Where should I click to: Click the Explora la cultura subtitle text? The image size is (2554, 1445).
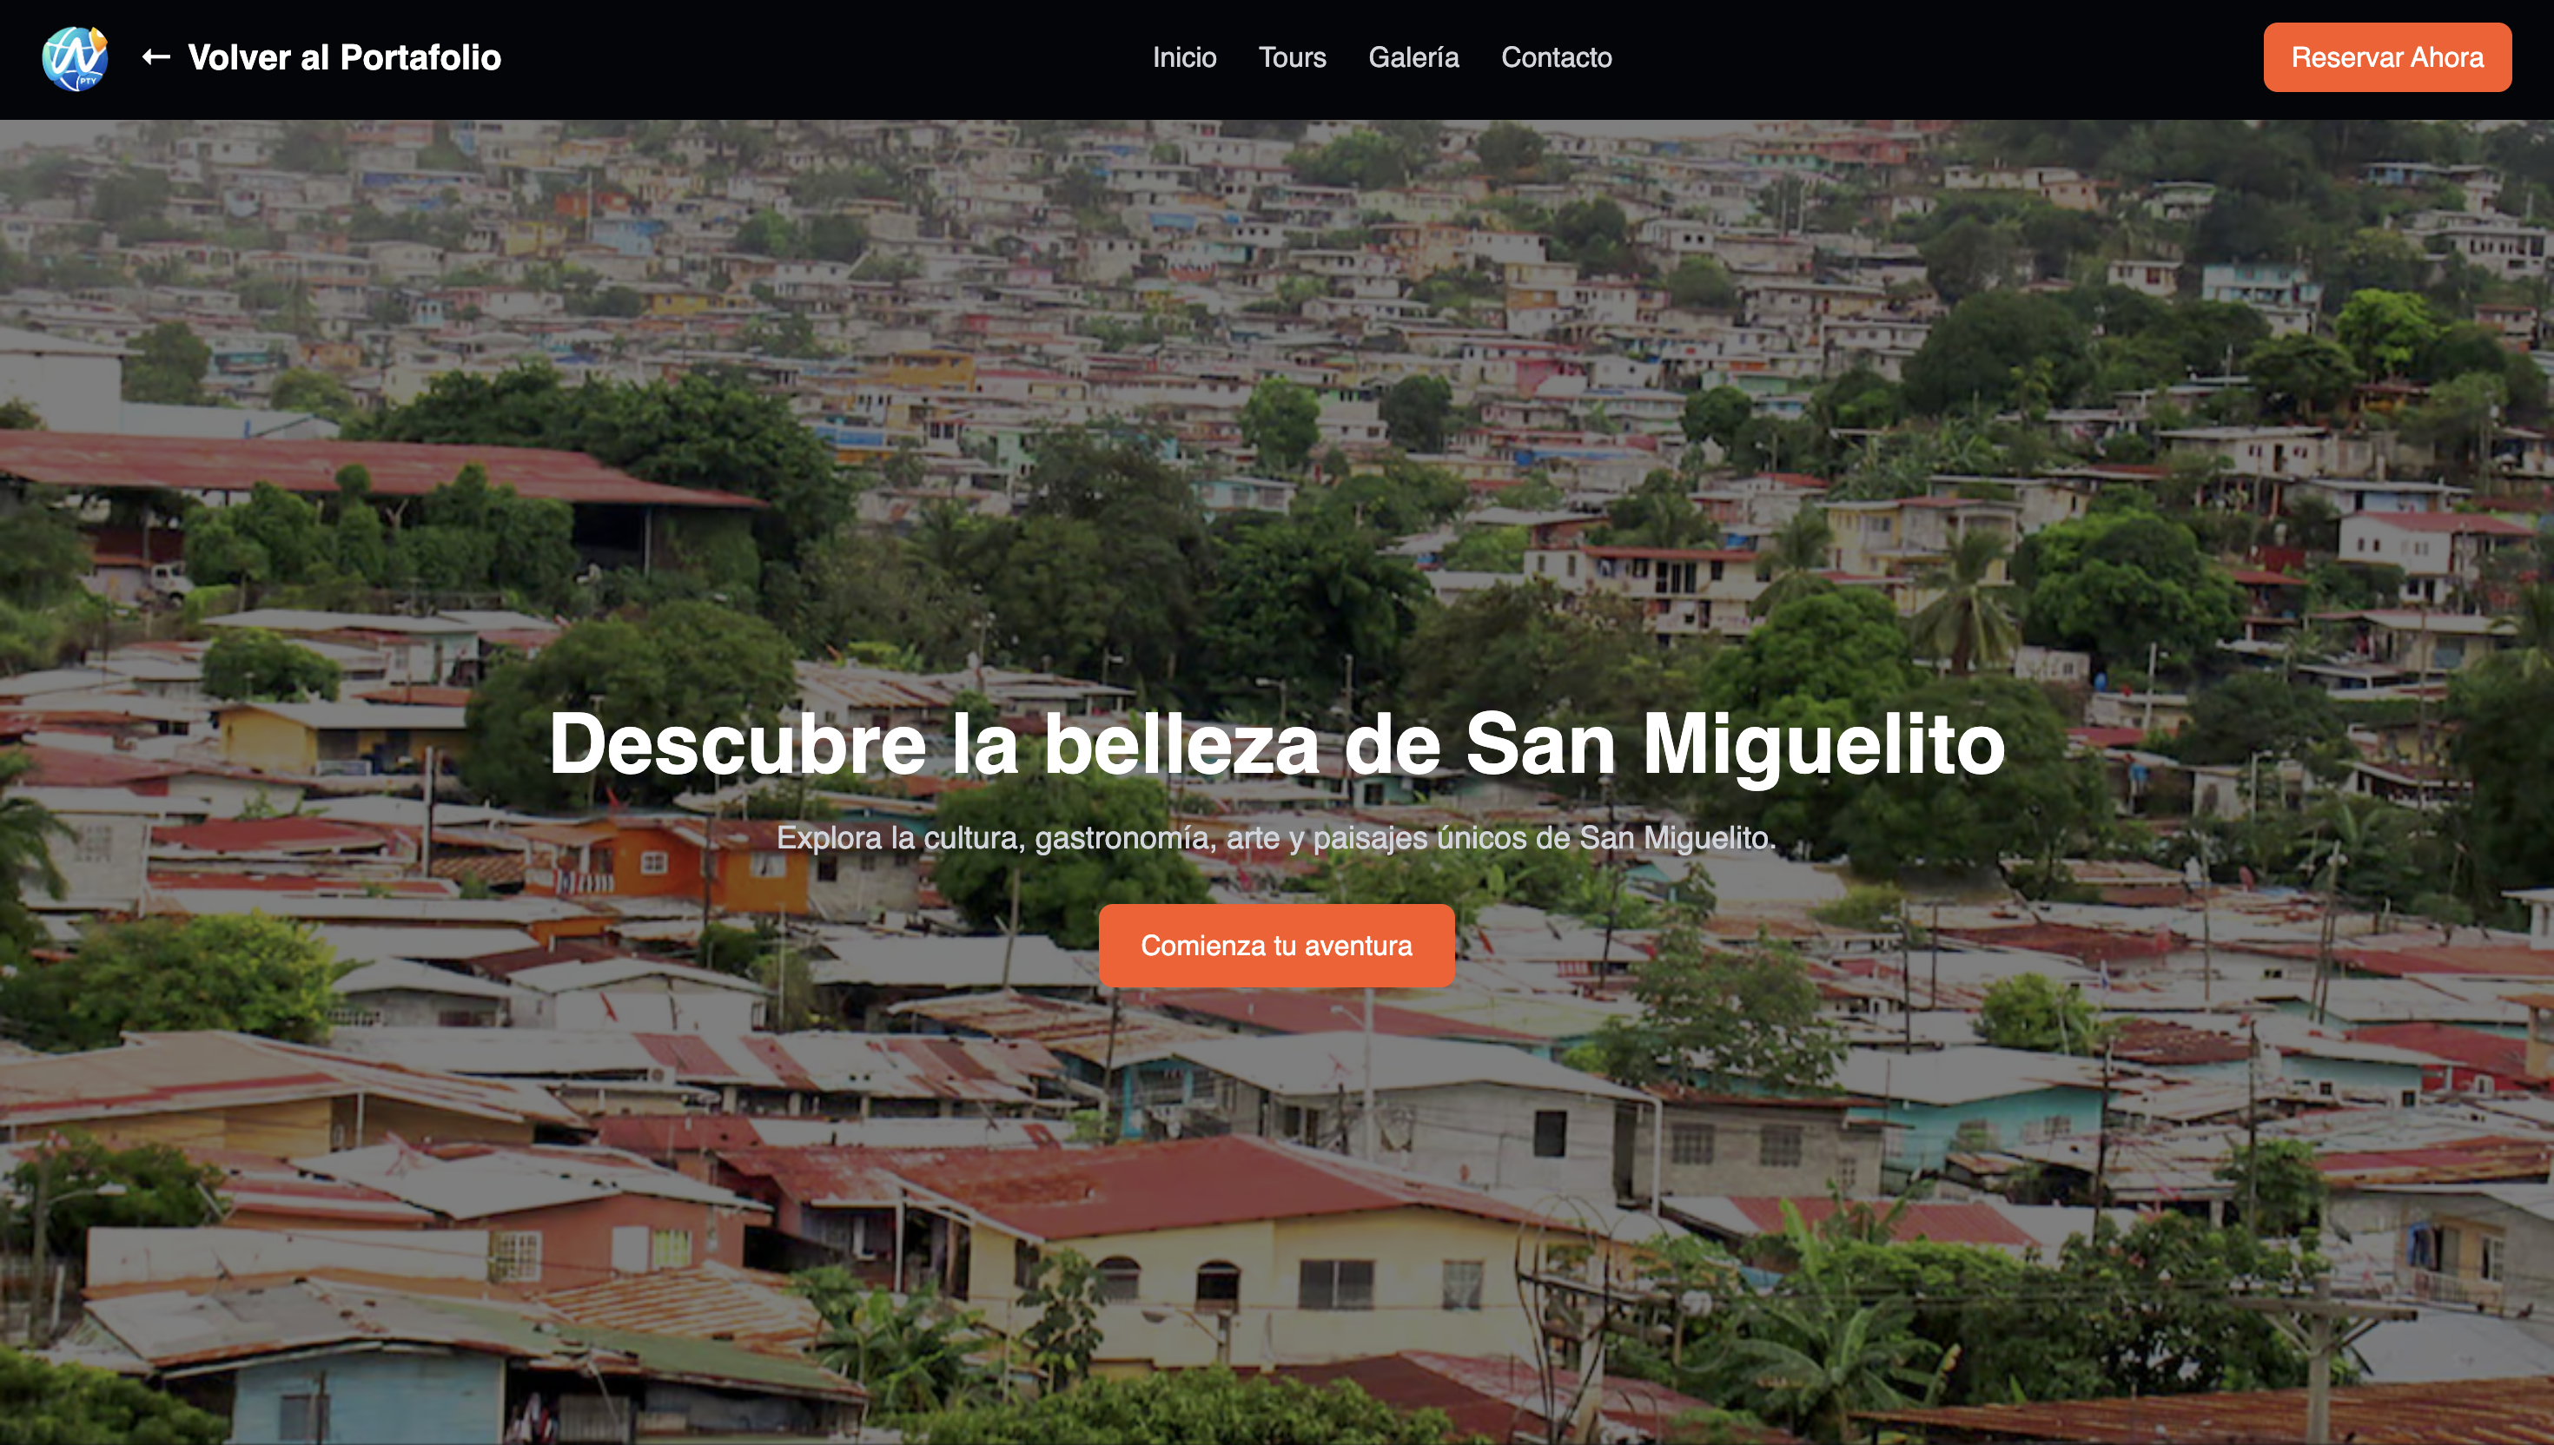pyautogui.click(x=1276, y=838)
